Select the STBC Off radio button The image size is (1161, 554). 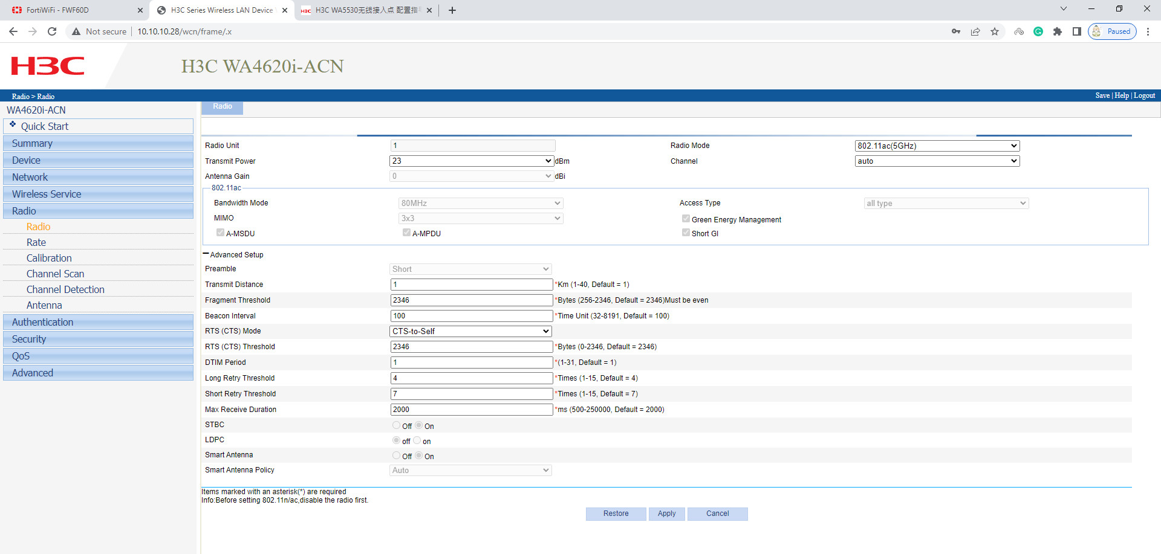coord(397,425)
